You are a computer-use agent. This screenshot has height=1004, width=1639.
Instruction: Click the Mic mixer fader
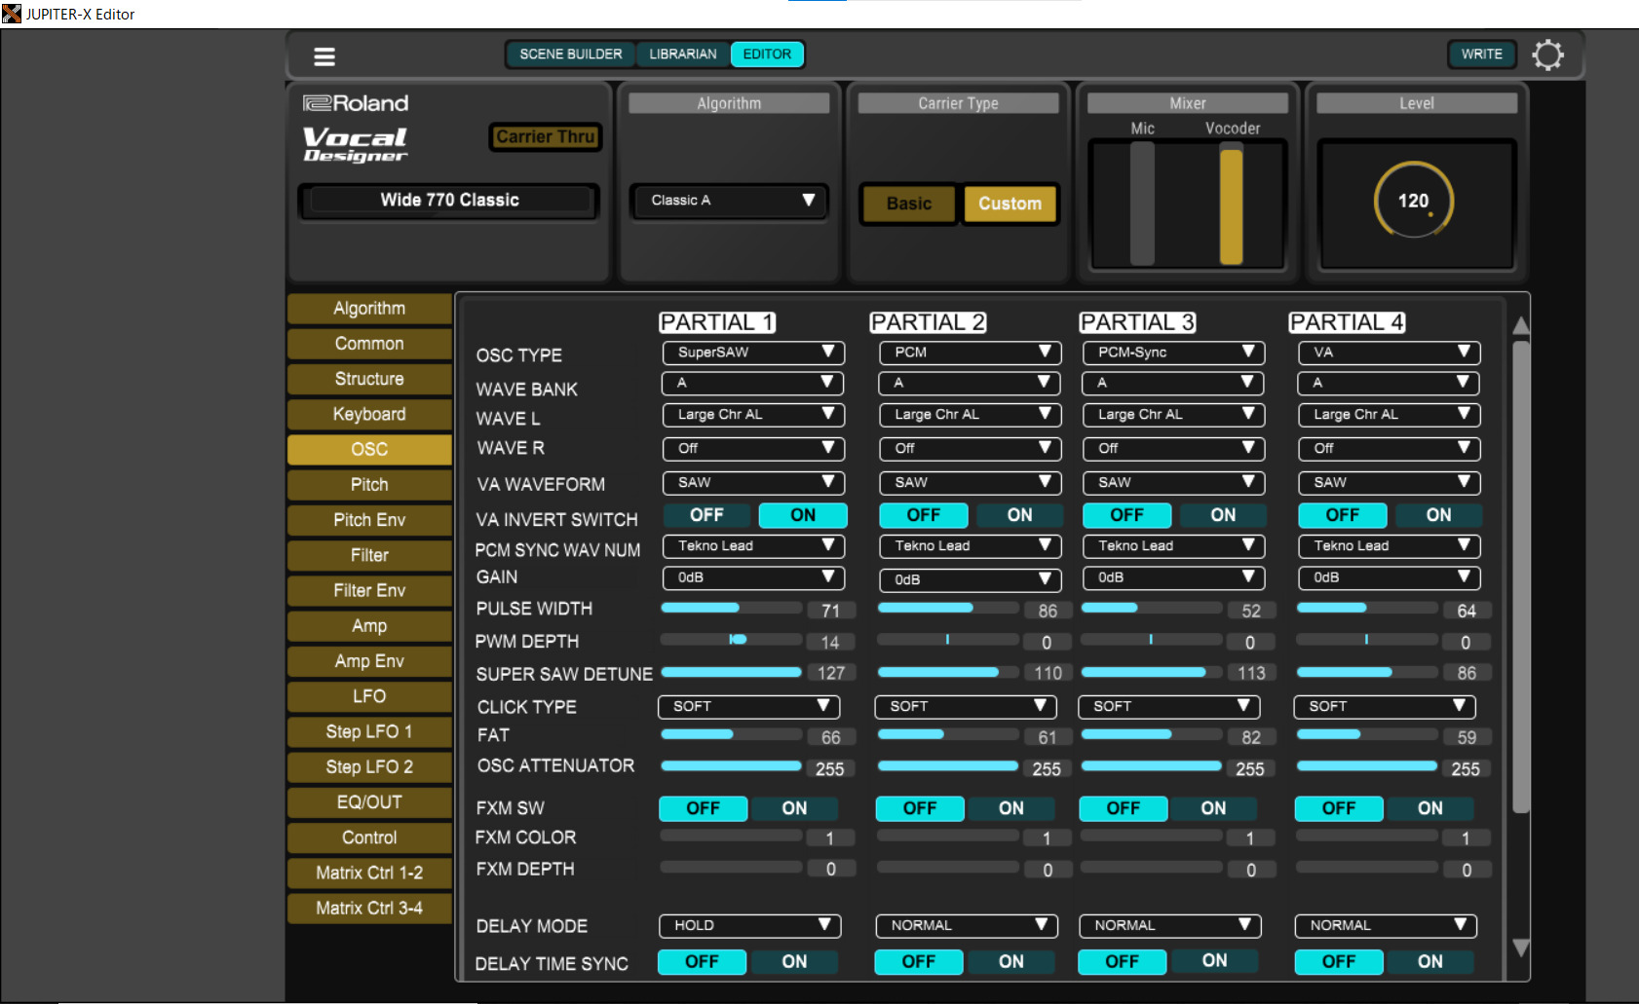[x=1142, y=204]
